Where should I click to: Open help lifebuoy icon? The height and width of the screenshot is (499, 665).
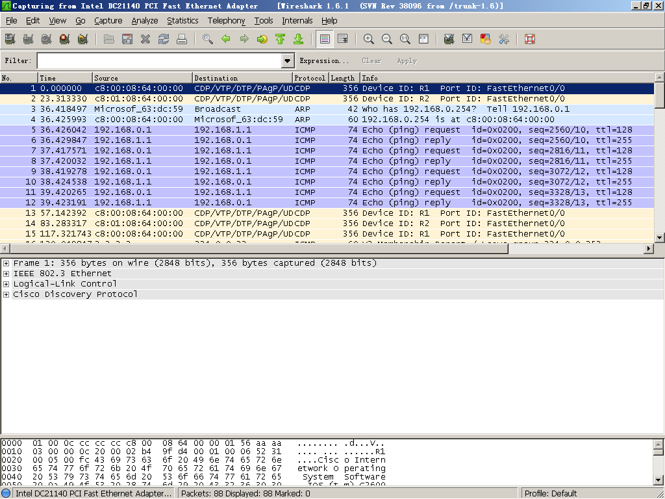click(530, 39)
